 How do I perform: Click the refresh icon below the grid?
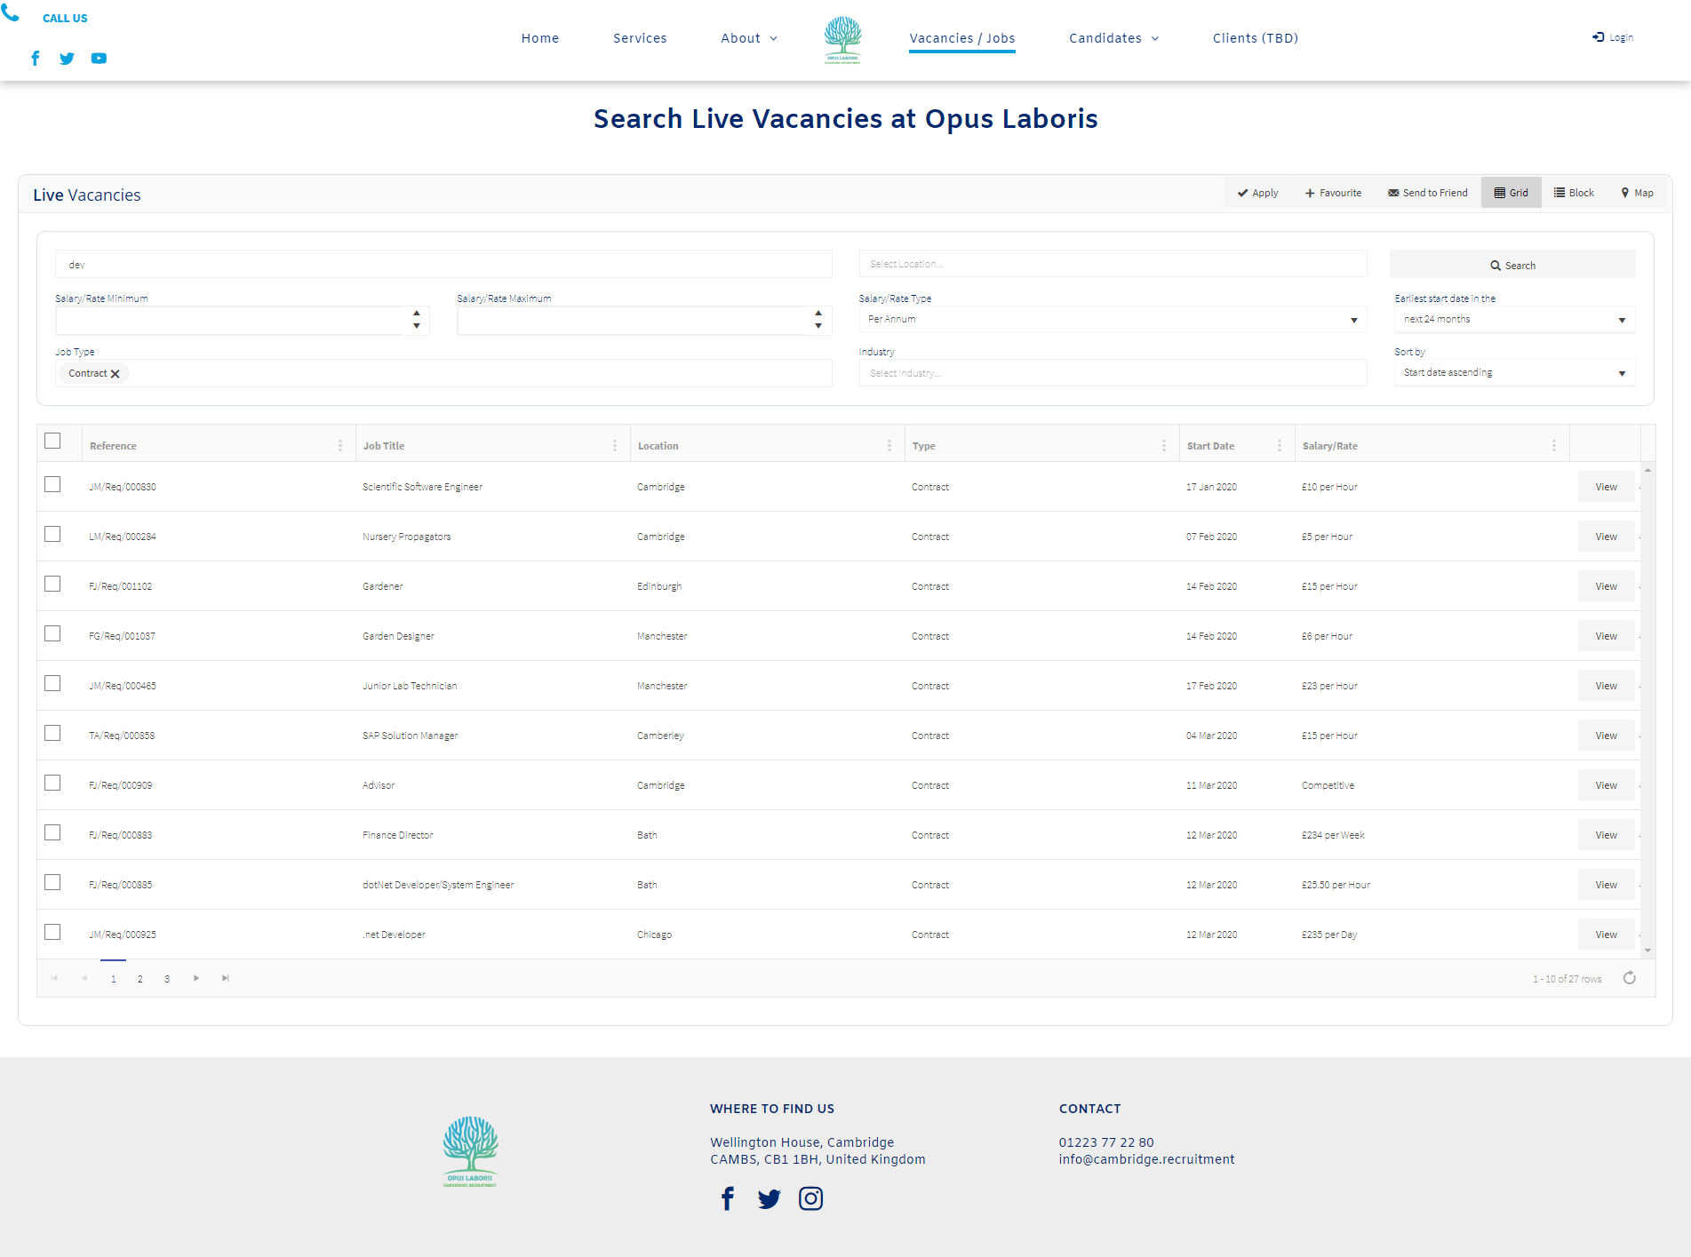coord(1629,978)
